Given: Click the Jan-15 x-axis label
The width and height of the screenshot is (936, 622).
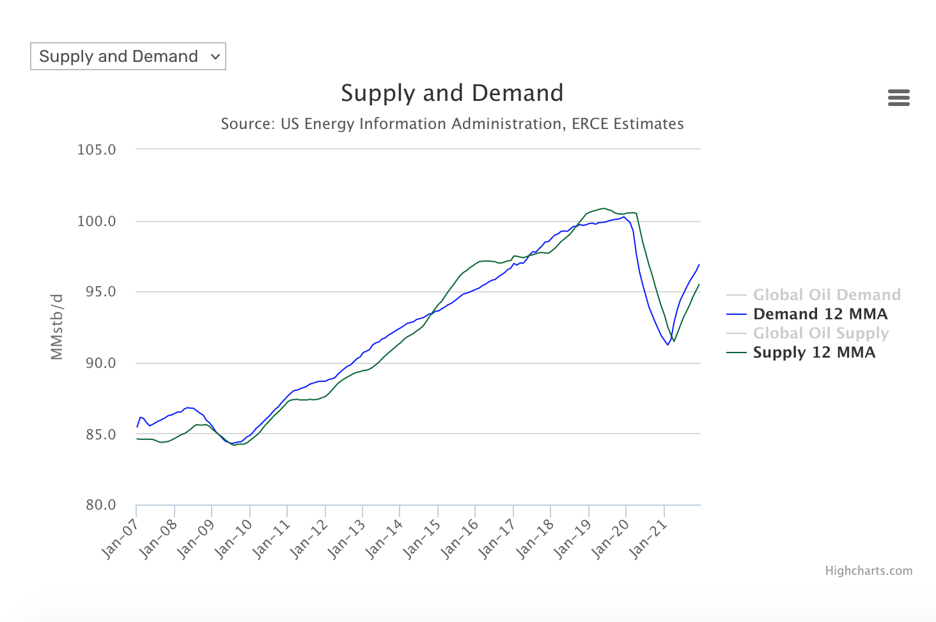Looking at the screenshot, I should (423, 539).
